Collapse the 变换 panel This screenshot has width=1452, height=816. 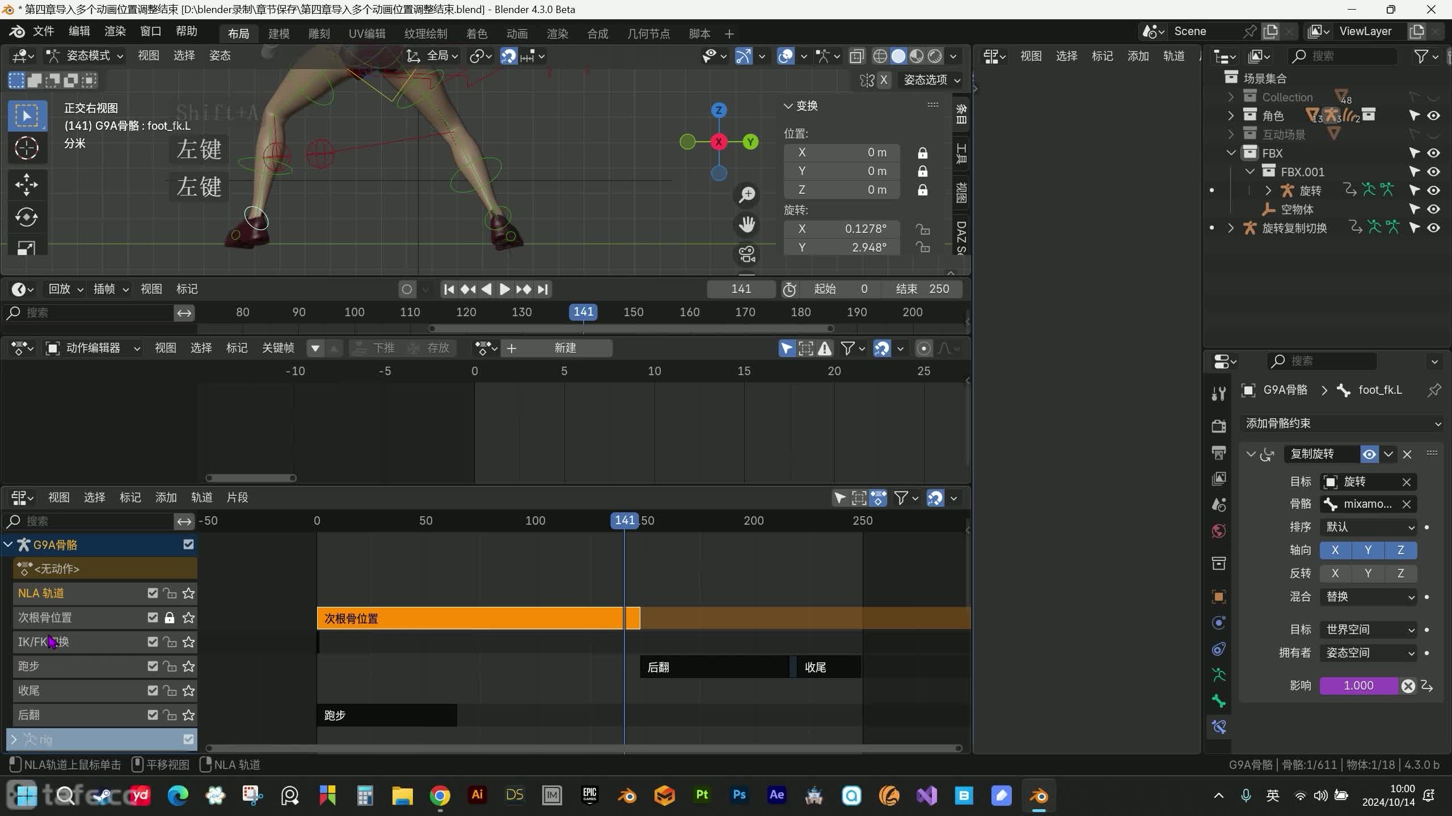pos(788,106)
